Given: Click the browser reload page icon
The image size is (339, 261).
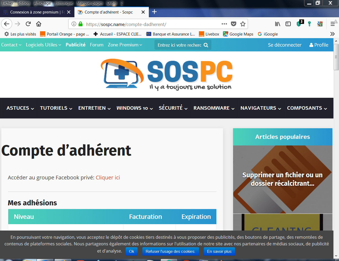Looking at the screenshot, I should click(28, 24).
